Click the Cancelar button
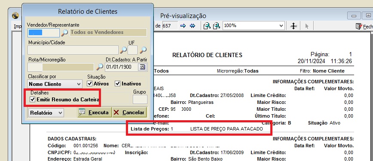The width and height of the screenshot is (373, 161). 129,112
